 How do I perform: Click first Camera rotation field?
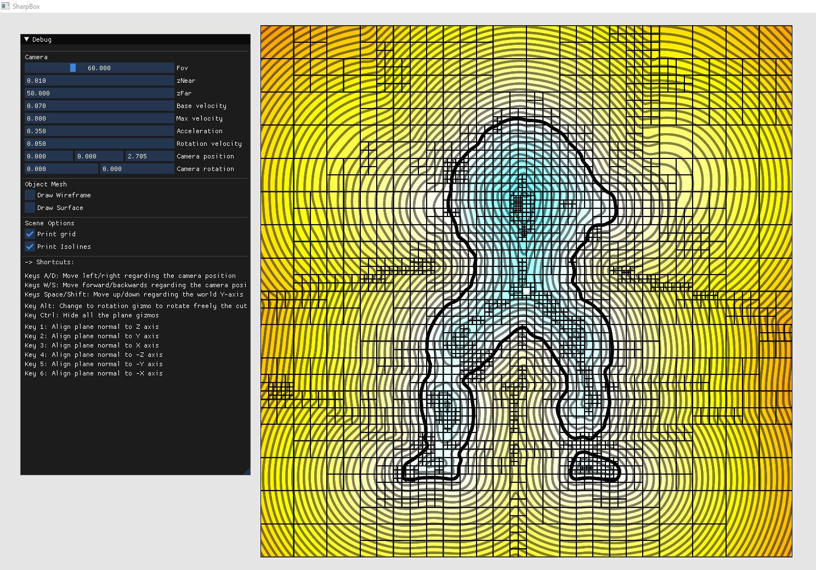61,169
